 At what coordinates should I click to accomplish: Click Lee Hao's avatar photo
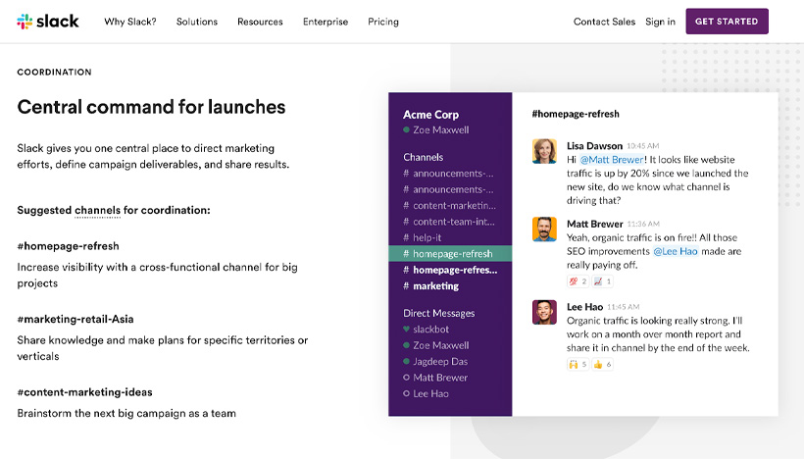[x=544, y=312]
